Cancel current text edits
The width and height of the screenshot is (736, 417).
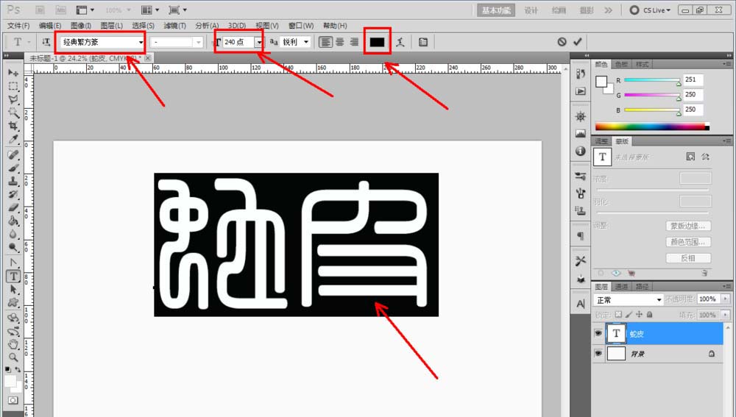click(x=562, y=43)
